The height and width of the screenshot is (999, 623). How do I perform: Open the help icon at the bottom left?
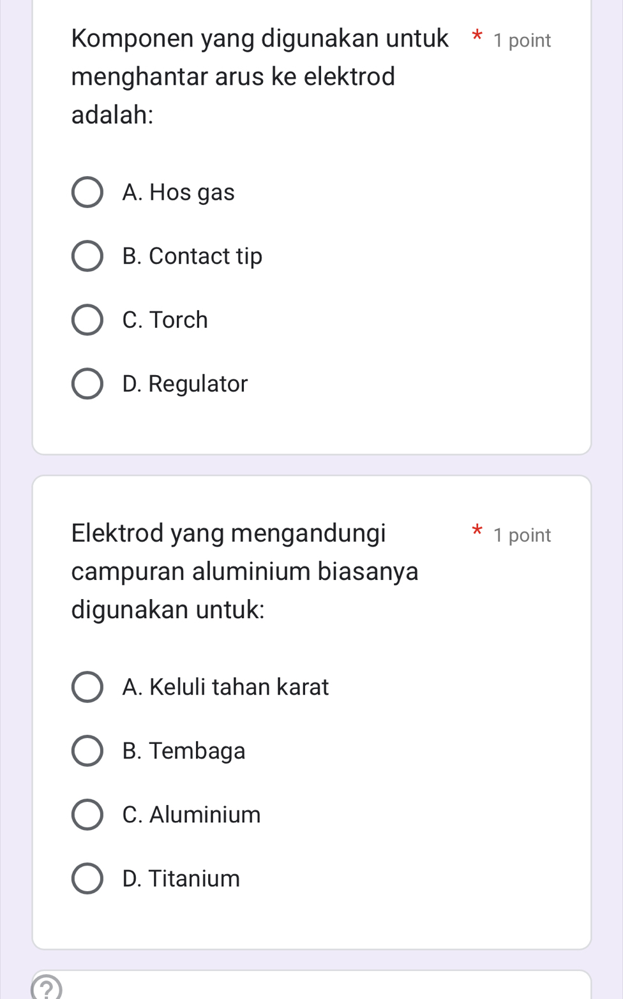point(47,989)
